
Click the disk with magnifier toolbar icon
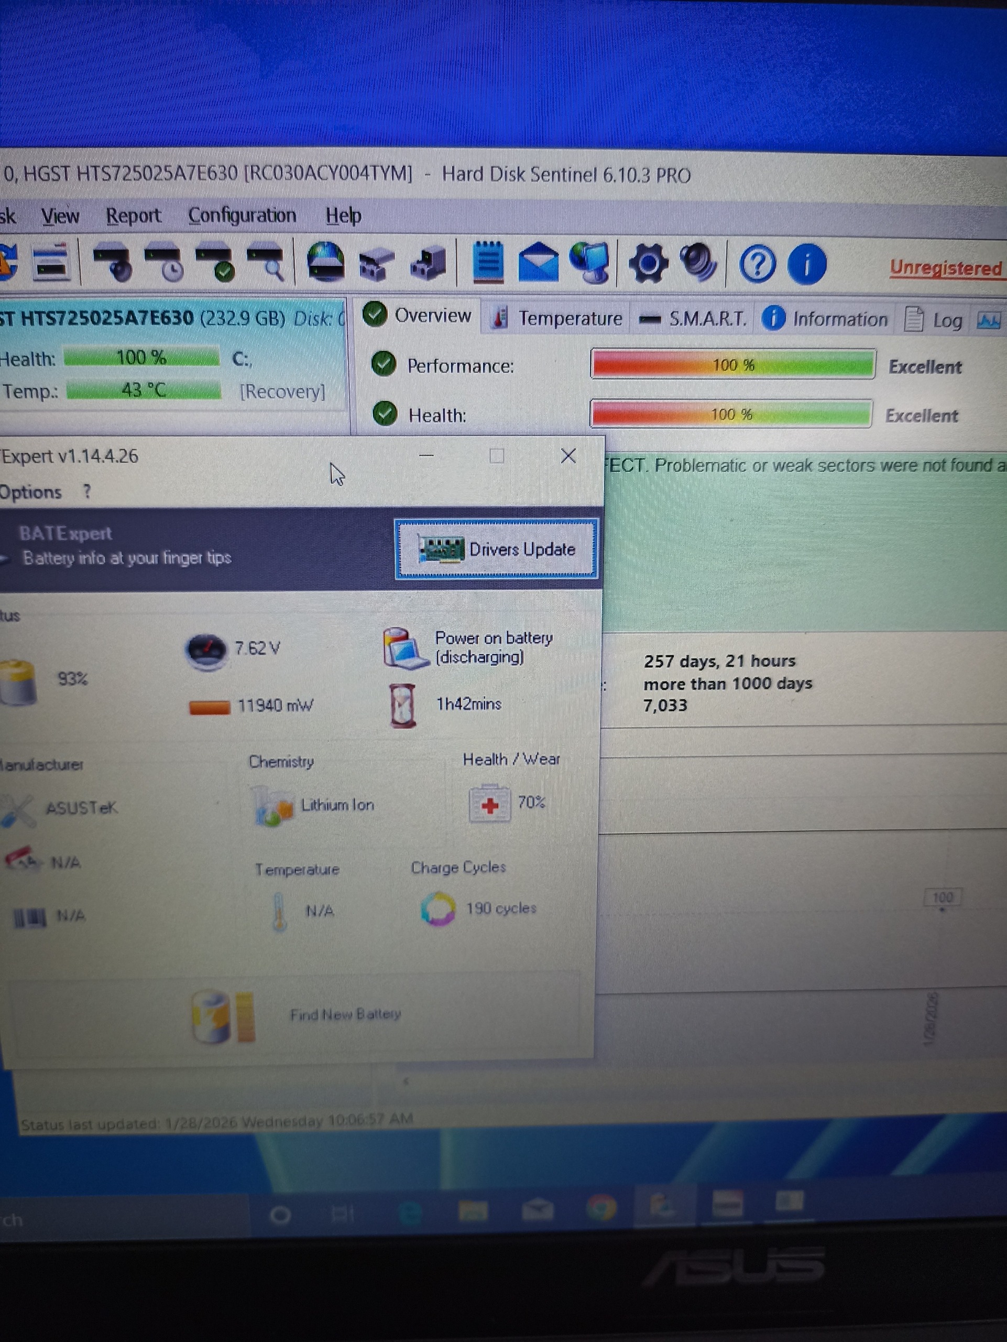point(266,262)
